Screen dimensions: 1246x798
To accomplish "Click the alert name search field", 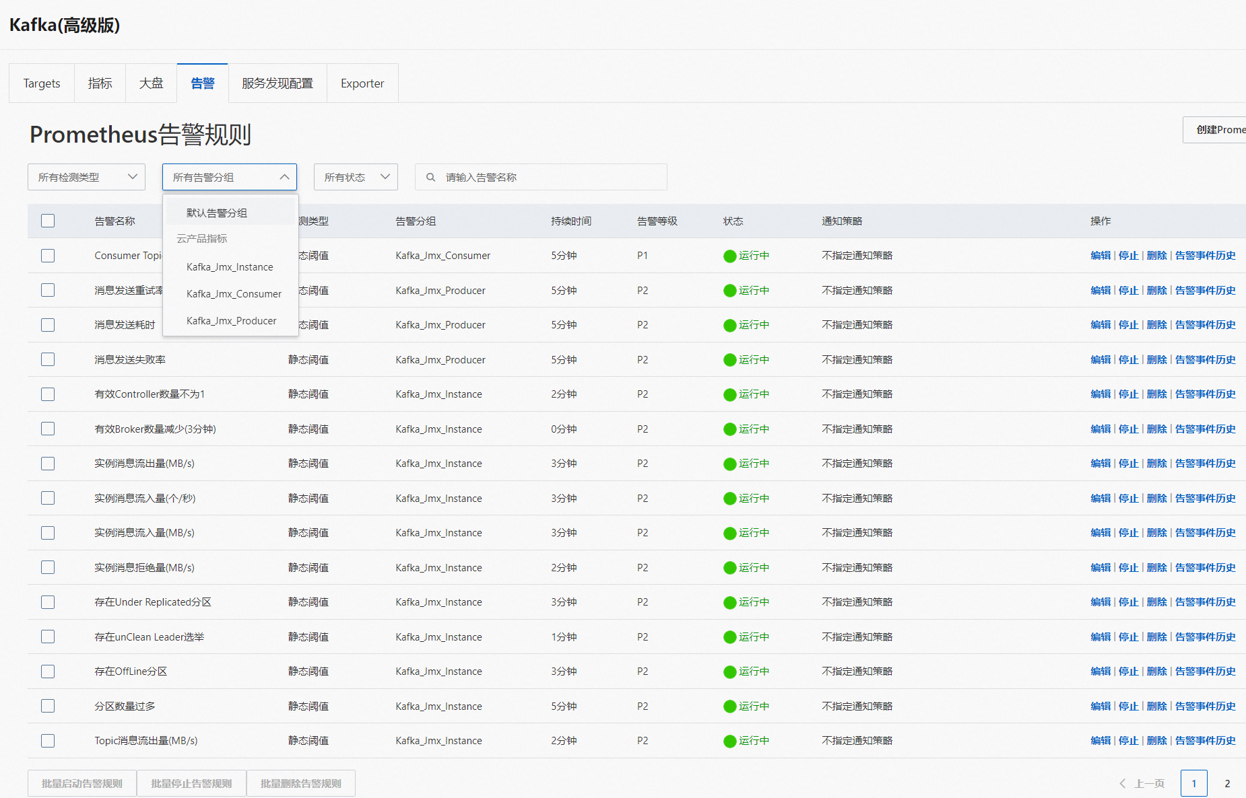I will pyautogui.click(x=541, y=177).
